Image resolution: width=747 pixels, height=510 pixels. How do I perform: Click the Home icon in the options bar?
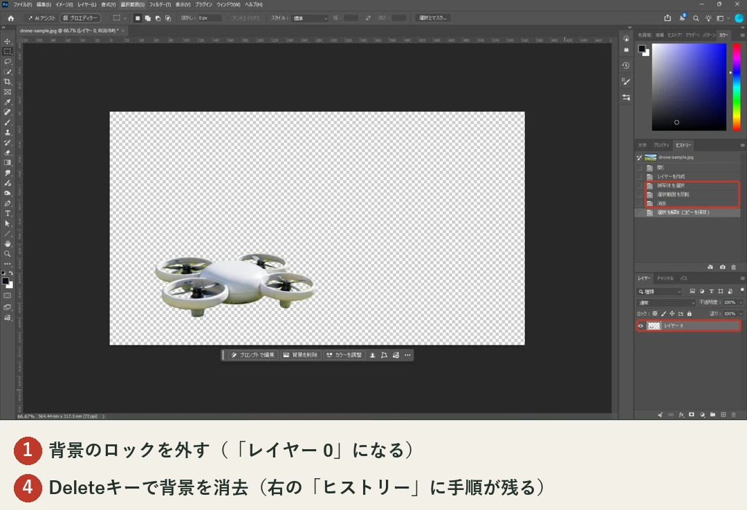coord(10,18)
